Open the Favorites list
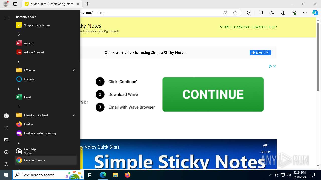This screenshot has width=321, height=180. tap(272, 13)
